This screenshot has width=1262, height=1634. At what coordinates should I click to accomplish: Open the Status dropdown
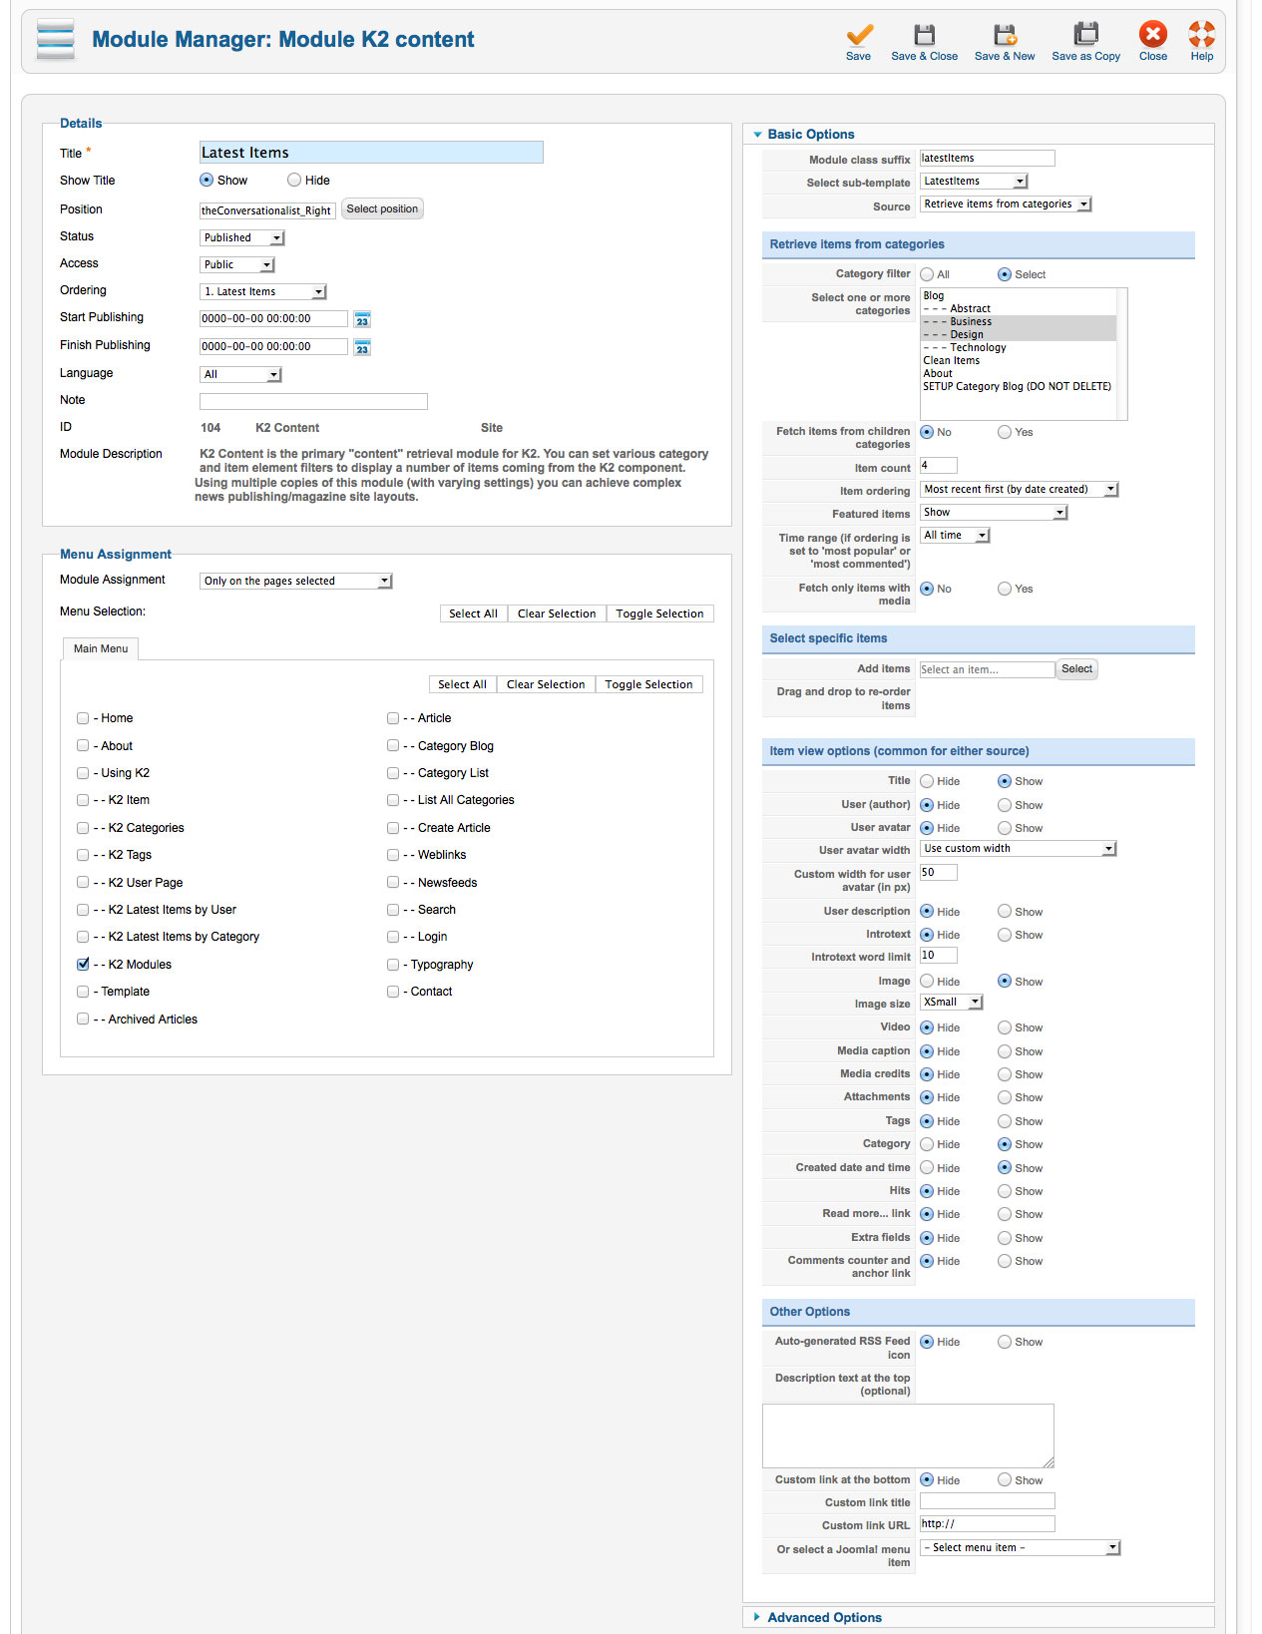[242, 237]
